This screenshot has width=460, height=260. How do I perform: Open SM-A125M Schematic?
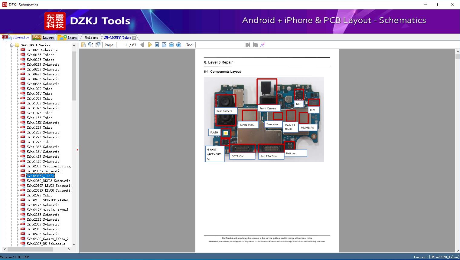pos(43,123)
